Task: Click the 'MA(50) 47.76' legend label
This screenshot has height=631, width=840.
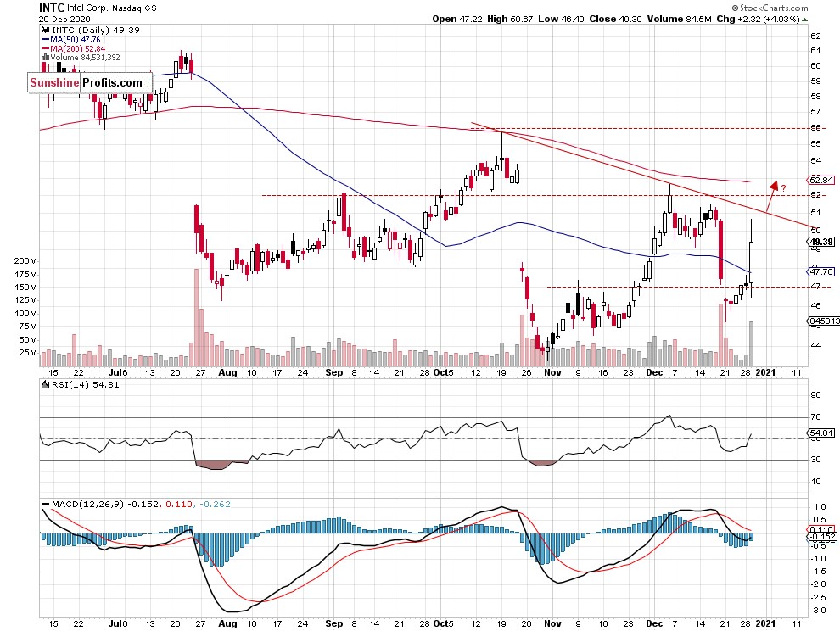Action: (x=75, y=40)
